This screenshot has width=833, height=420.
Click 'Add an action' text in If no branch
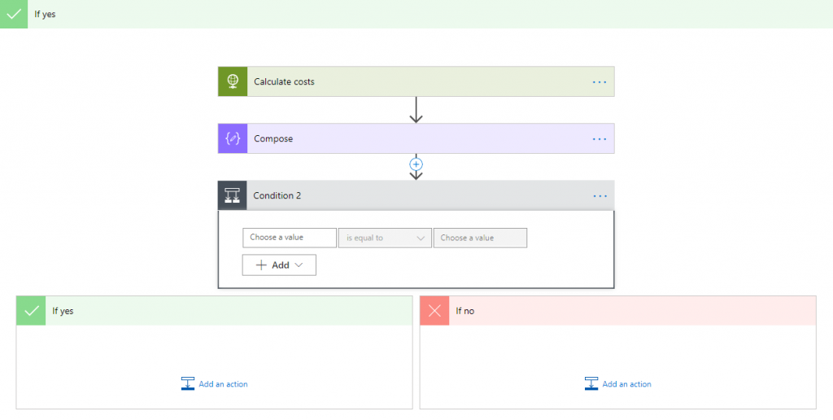click(x=626, y=384)
